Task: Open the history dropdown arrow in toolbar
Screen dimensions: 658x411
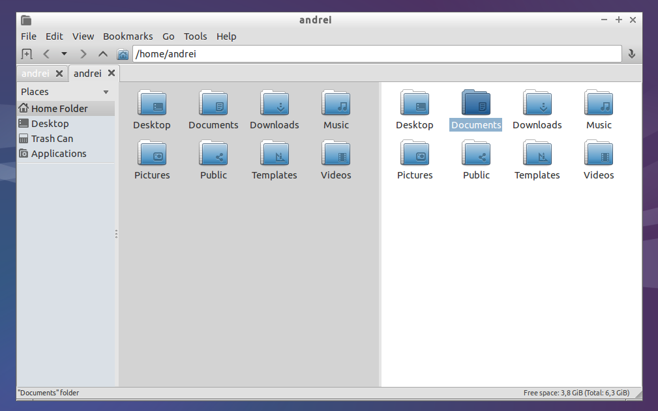Action: pos(64,54)
